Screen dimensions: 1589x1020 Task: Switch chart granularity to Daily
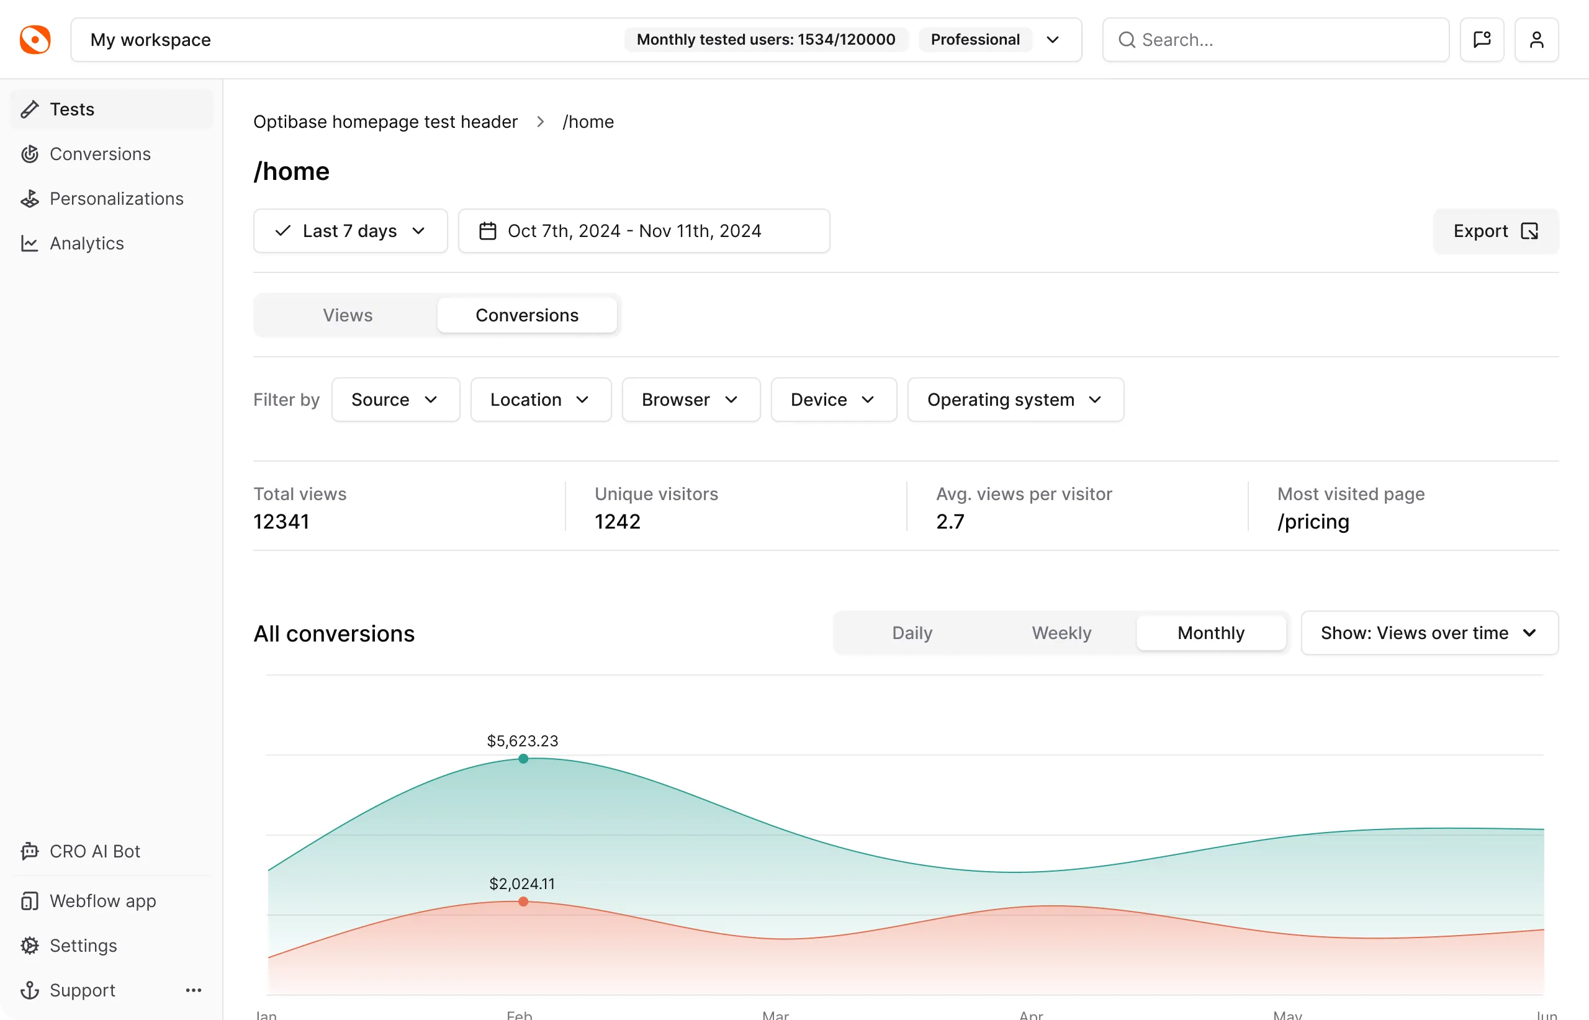tap(912, 633)
